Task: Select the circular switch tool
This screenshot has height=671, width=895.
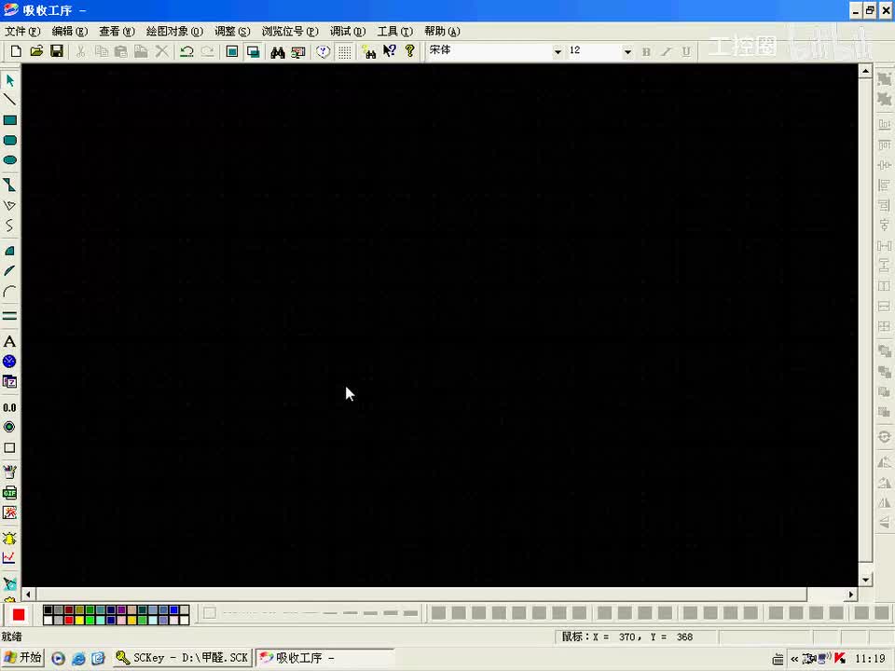Action: (9, 428)
